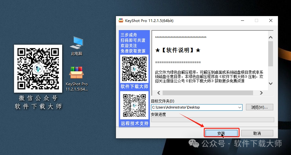Viewport: 291px width, 155px height.
Task: Click the horizontal scroll left arrow
Action: coord(159,93)
